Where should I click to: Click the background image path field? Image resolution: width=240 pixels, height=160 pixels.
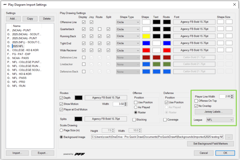tap(157, 137)
